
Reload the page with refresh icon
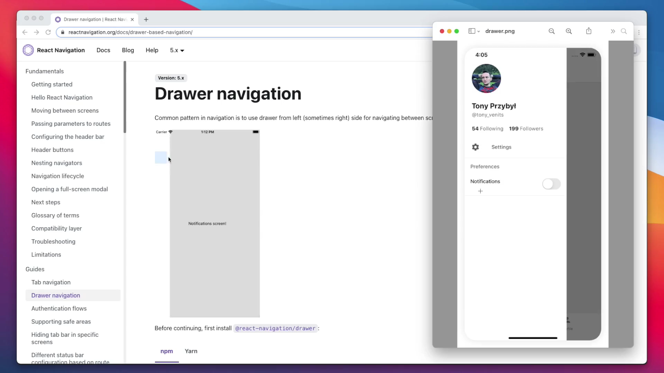click(x=48, y=32)
